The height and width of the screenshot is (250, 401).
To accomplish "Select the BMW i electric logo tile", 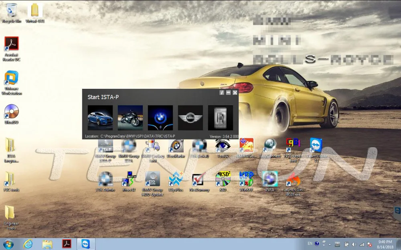I will coord(160,118).
